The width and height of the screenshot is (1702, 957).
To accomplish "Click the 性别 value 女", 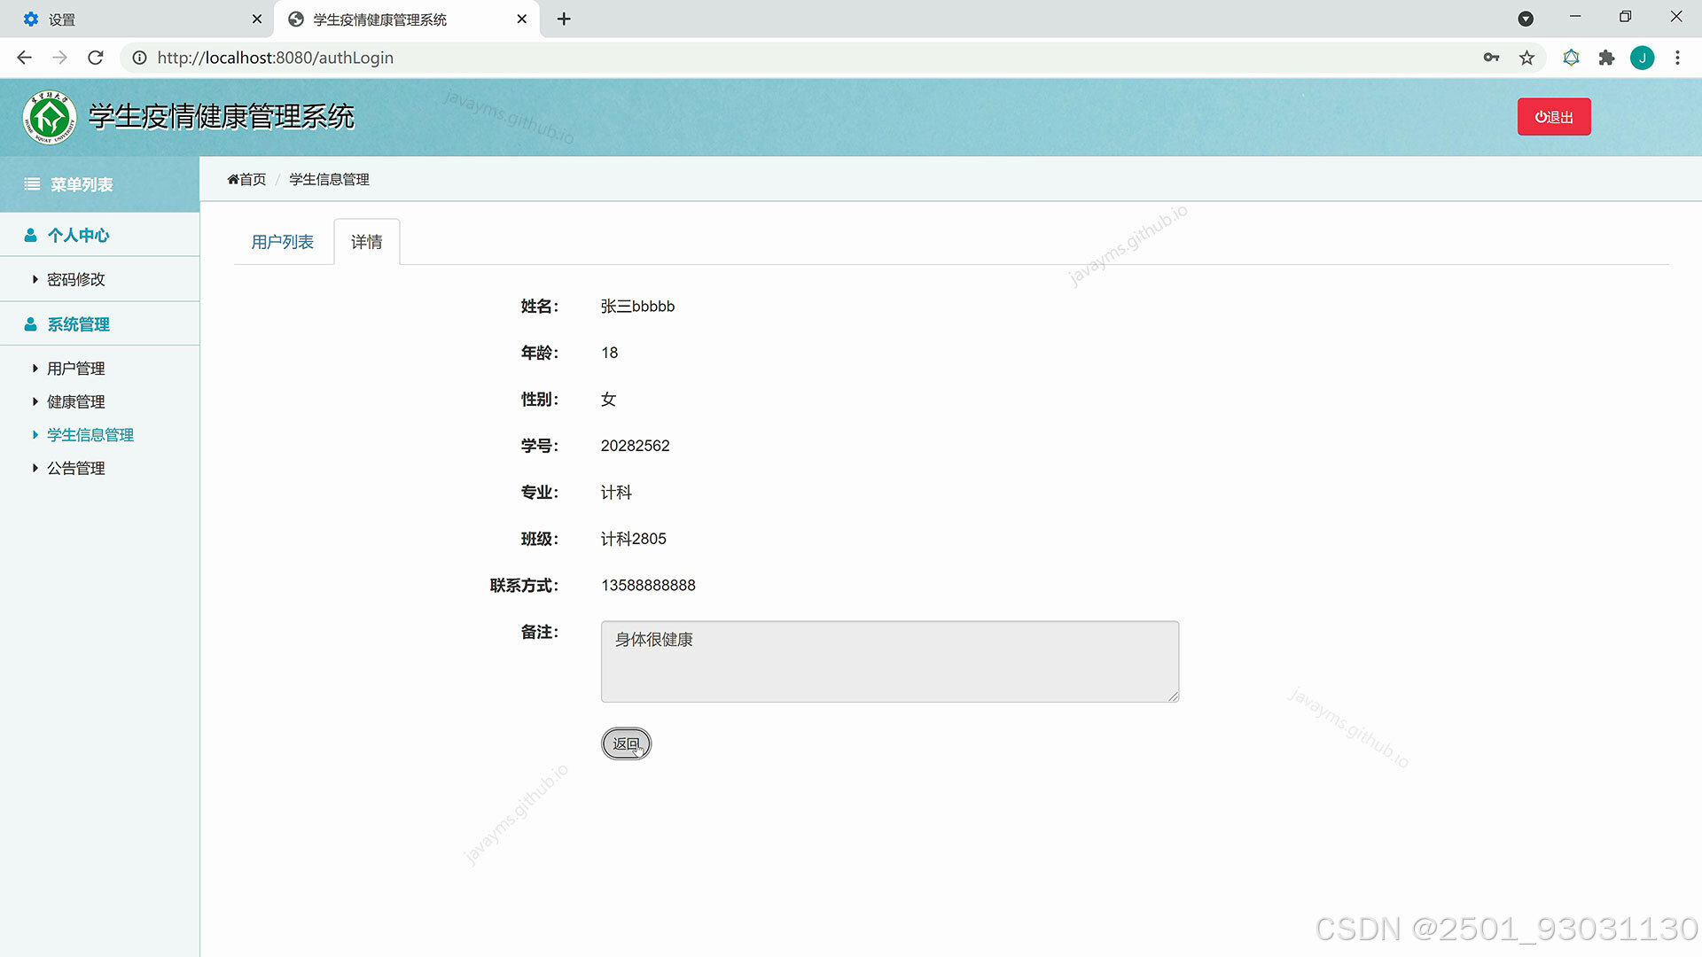I will point(608,400).
